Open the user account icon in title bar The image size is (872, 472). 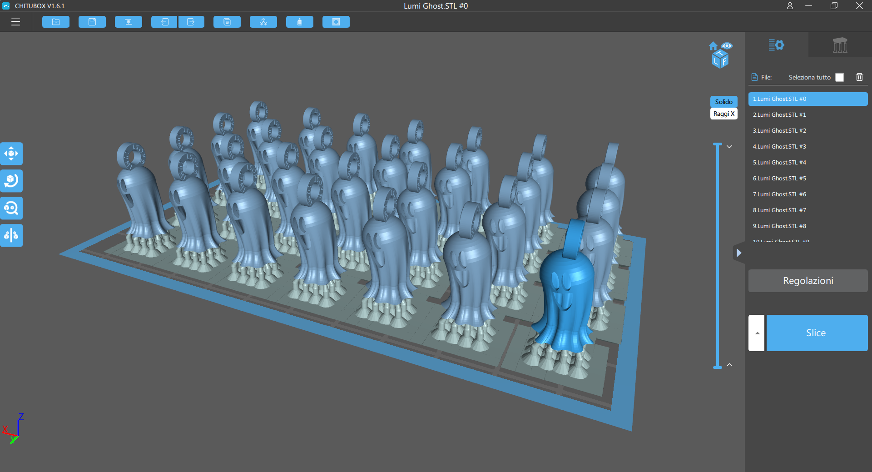pyautogui.click(x=790, y=6)
